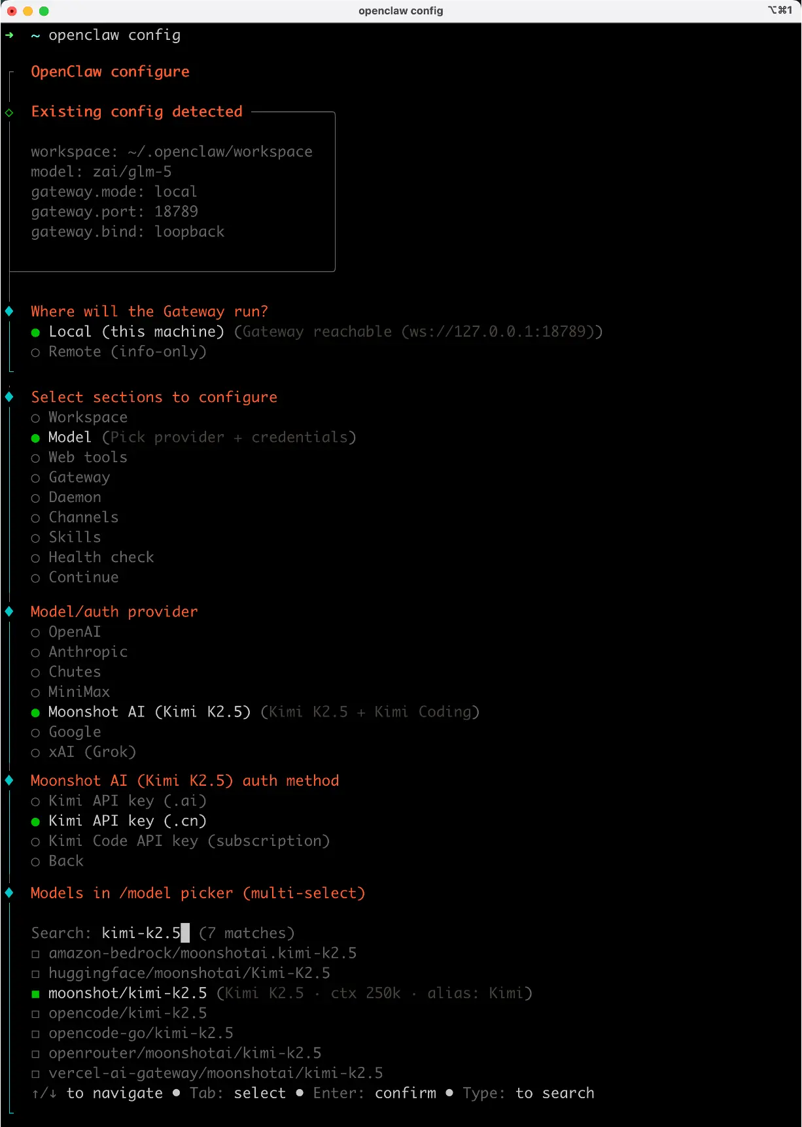Select the Back option under auth method
The width and height of the screenshot is (802, 1127).
click(58, 861)
